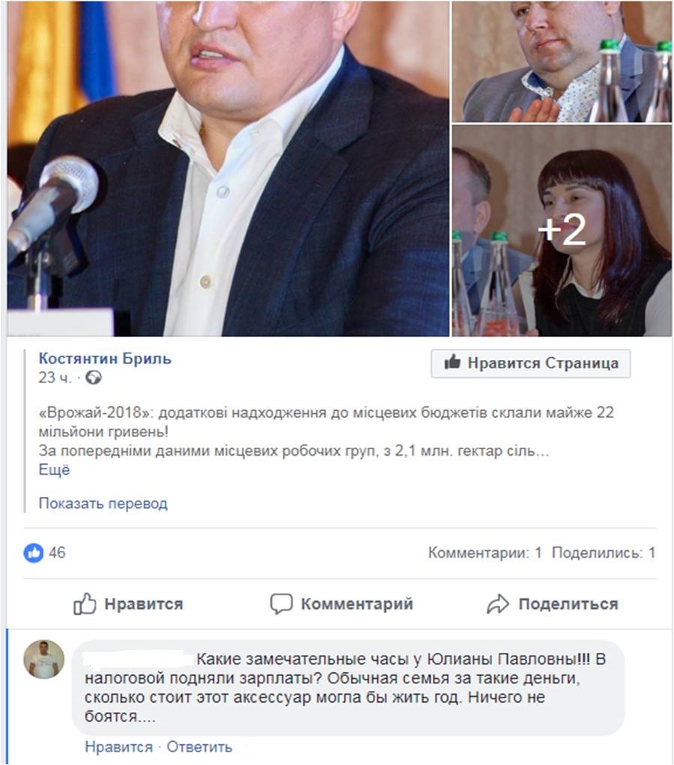Screen dimensions: 674x765
Task: Open the large main photo of speaker
Action: click(x=228, y=168)
